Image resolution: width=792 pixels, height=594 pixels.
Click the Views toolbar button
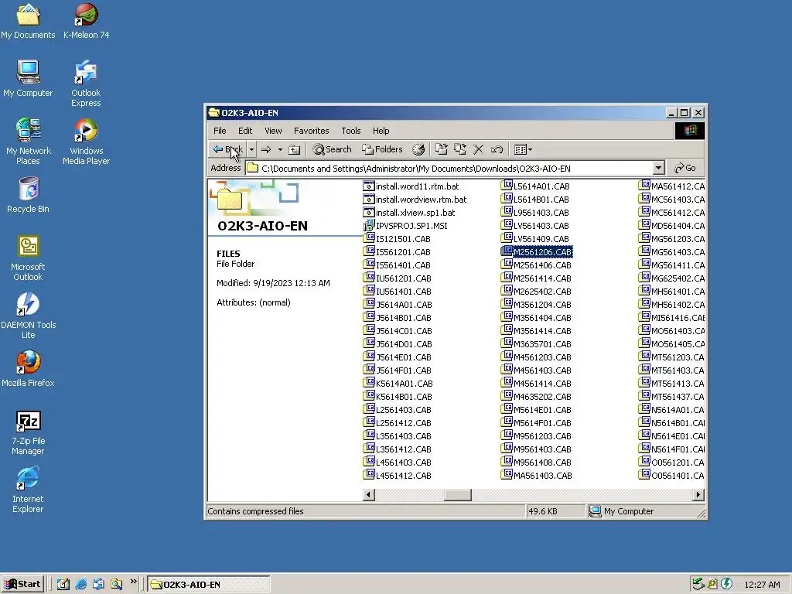523,149
